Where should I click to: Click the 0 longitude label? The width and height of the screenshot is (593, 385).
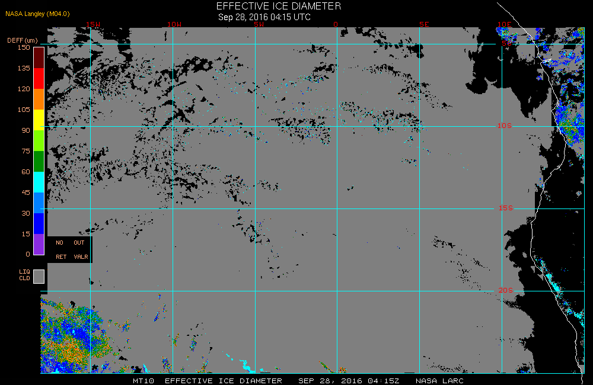click(x=336, y=24)
